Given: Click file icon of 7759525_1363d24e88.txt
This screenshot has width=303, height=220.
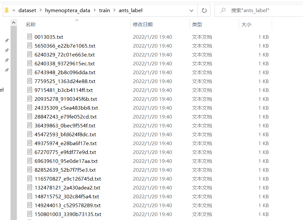Looking at the screenshot, I should coord(30,81).
